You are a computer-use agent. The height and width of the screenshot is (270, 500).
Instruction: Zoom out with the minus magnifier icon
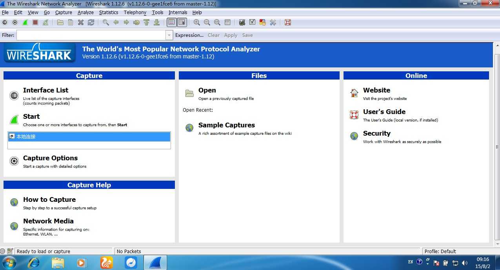tap(207, 22)
